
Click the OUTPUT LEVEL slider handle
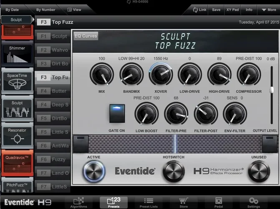coord(272,90)
